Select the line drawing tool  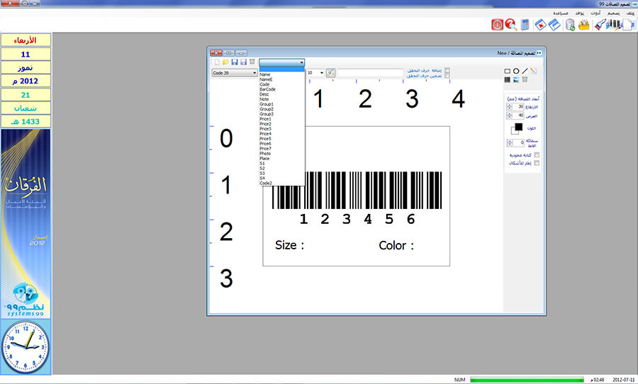[525, 71]
